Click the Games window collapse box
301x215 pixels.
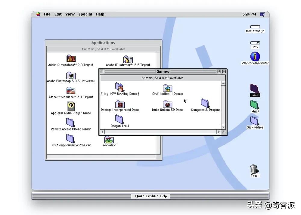[x=224, y=71]
